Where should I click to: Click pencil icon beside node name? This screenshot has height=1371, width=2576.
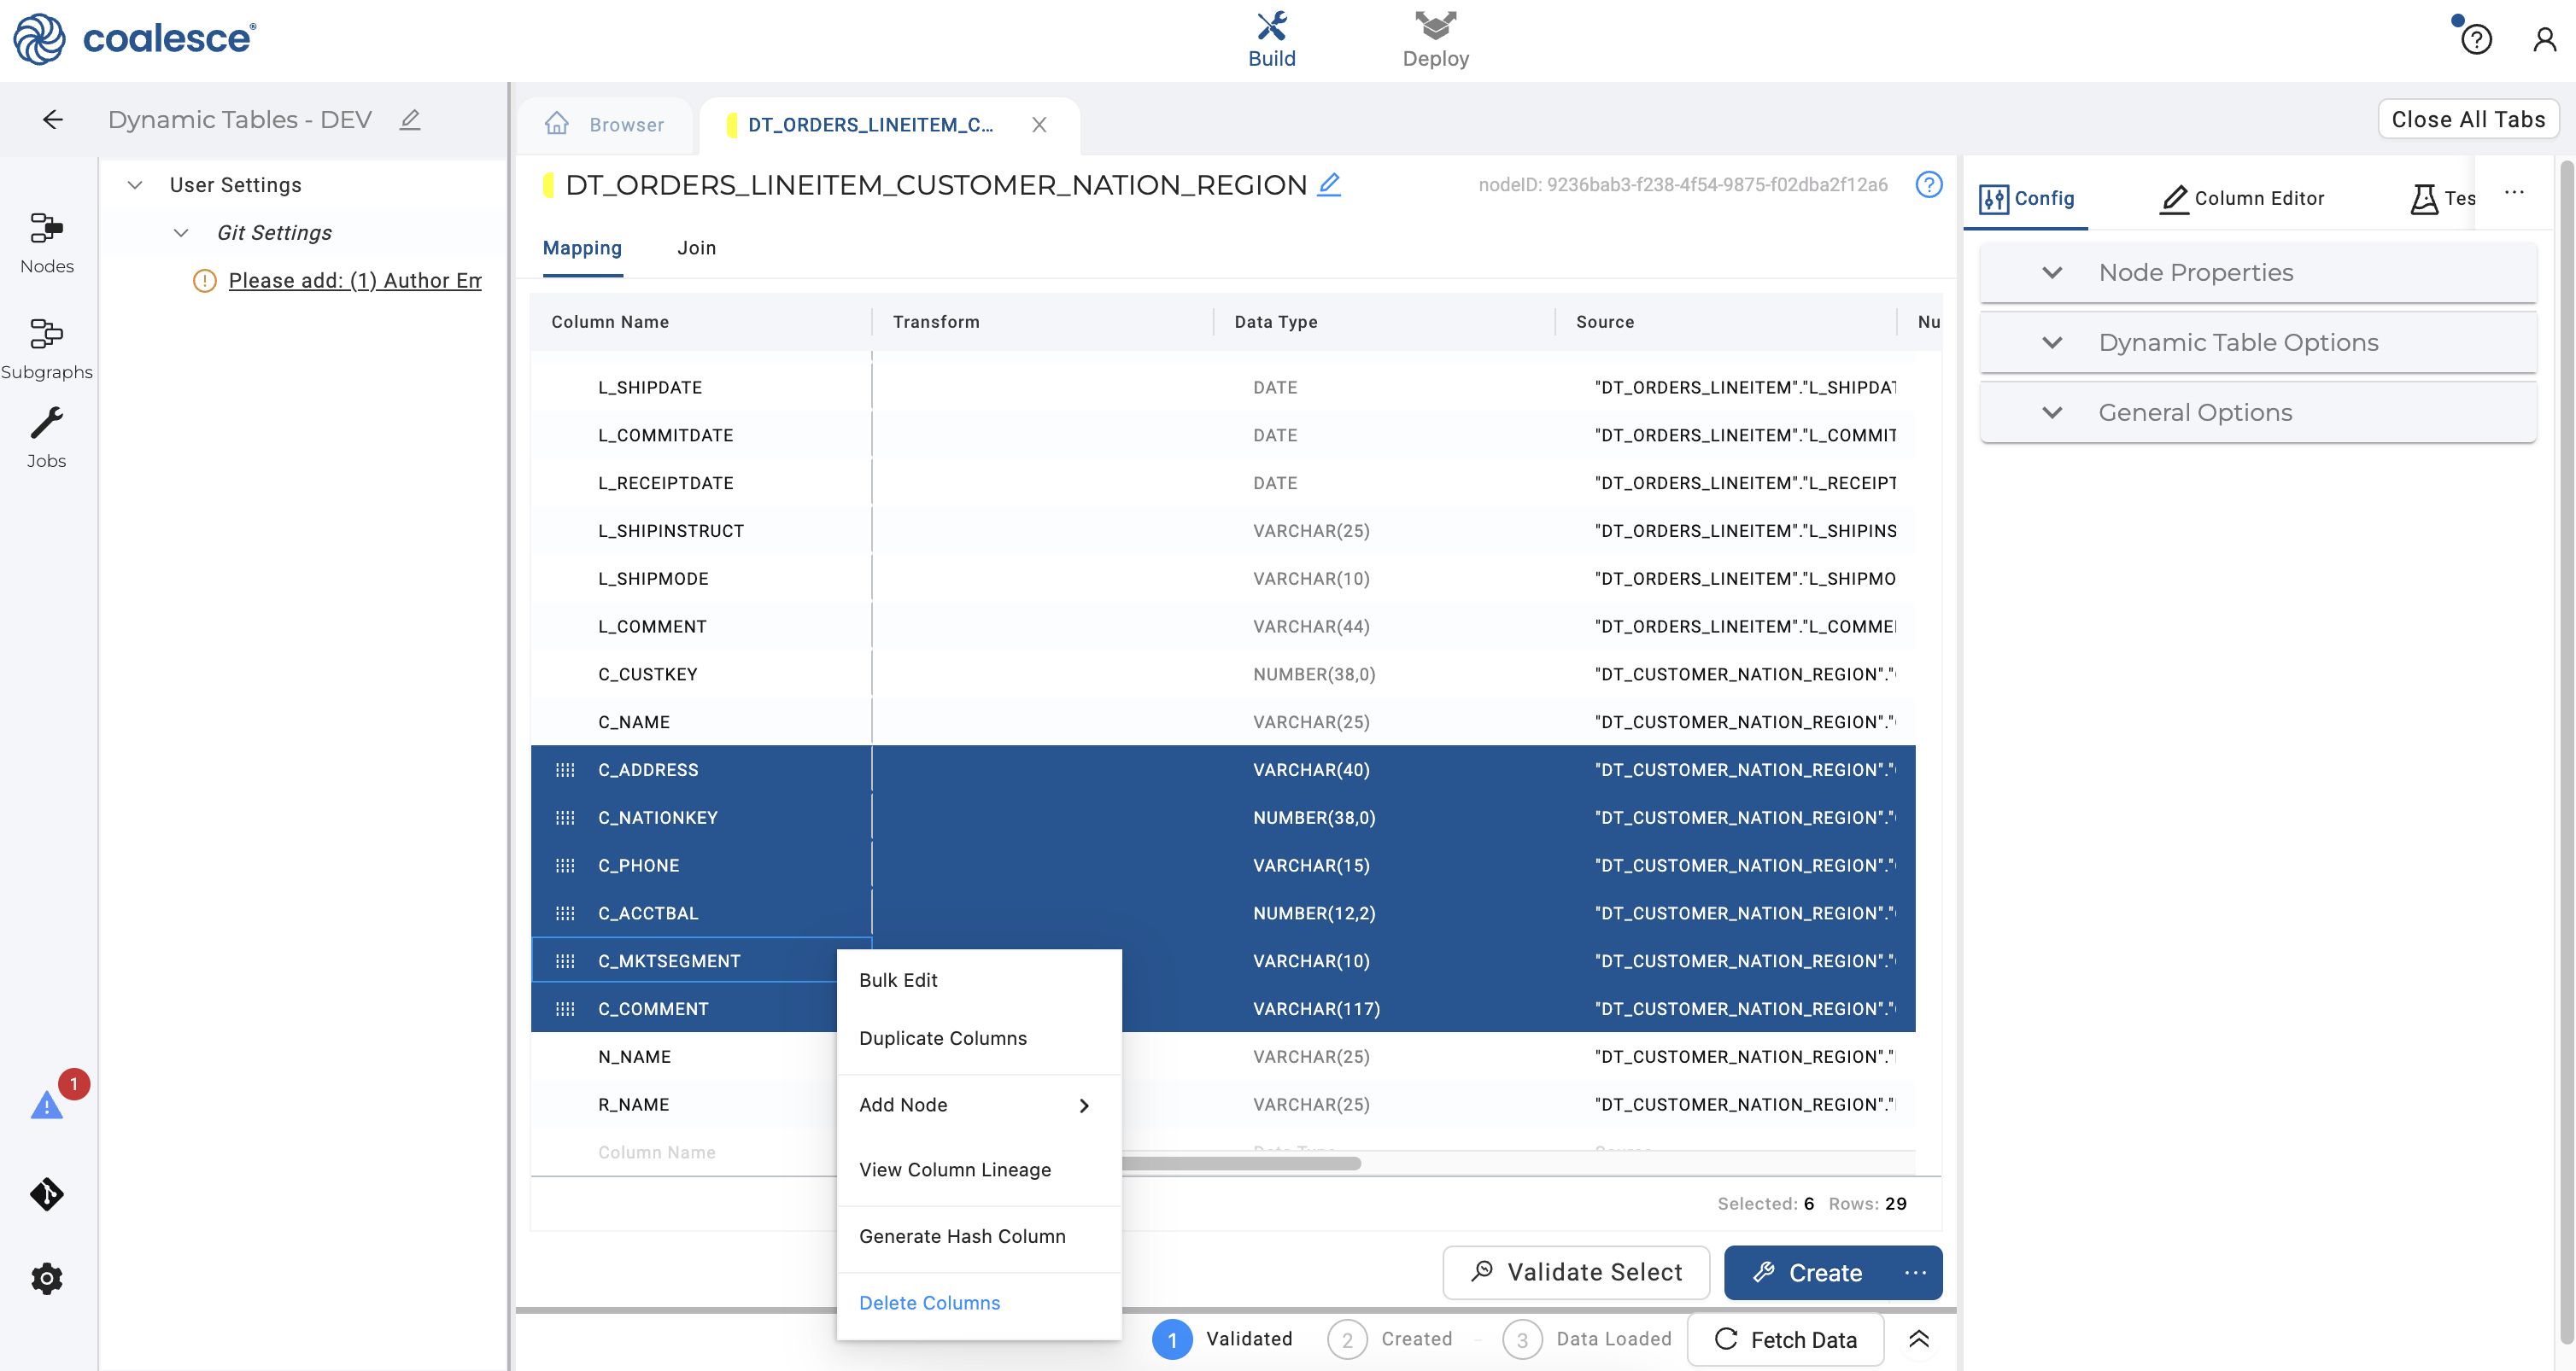(1329, 185)
